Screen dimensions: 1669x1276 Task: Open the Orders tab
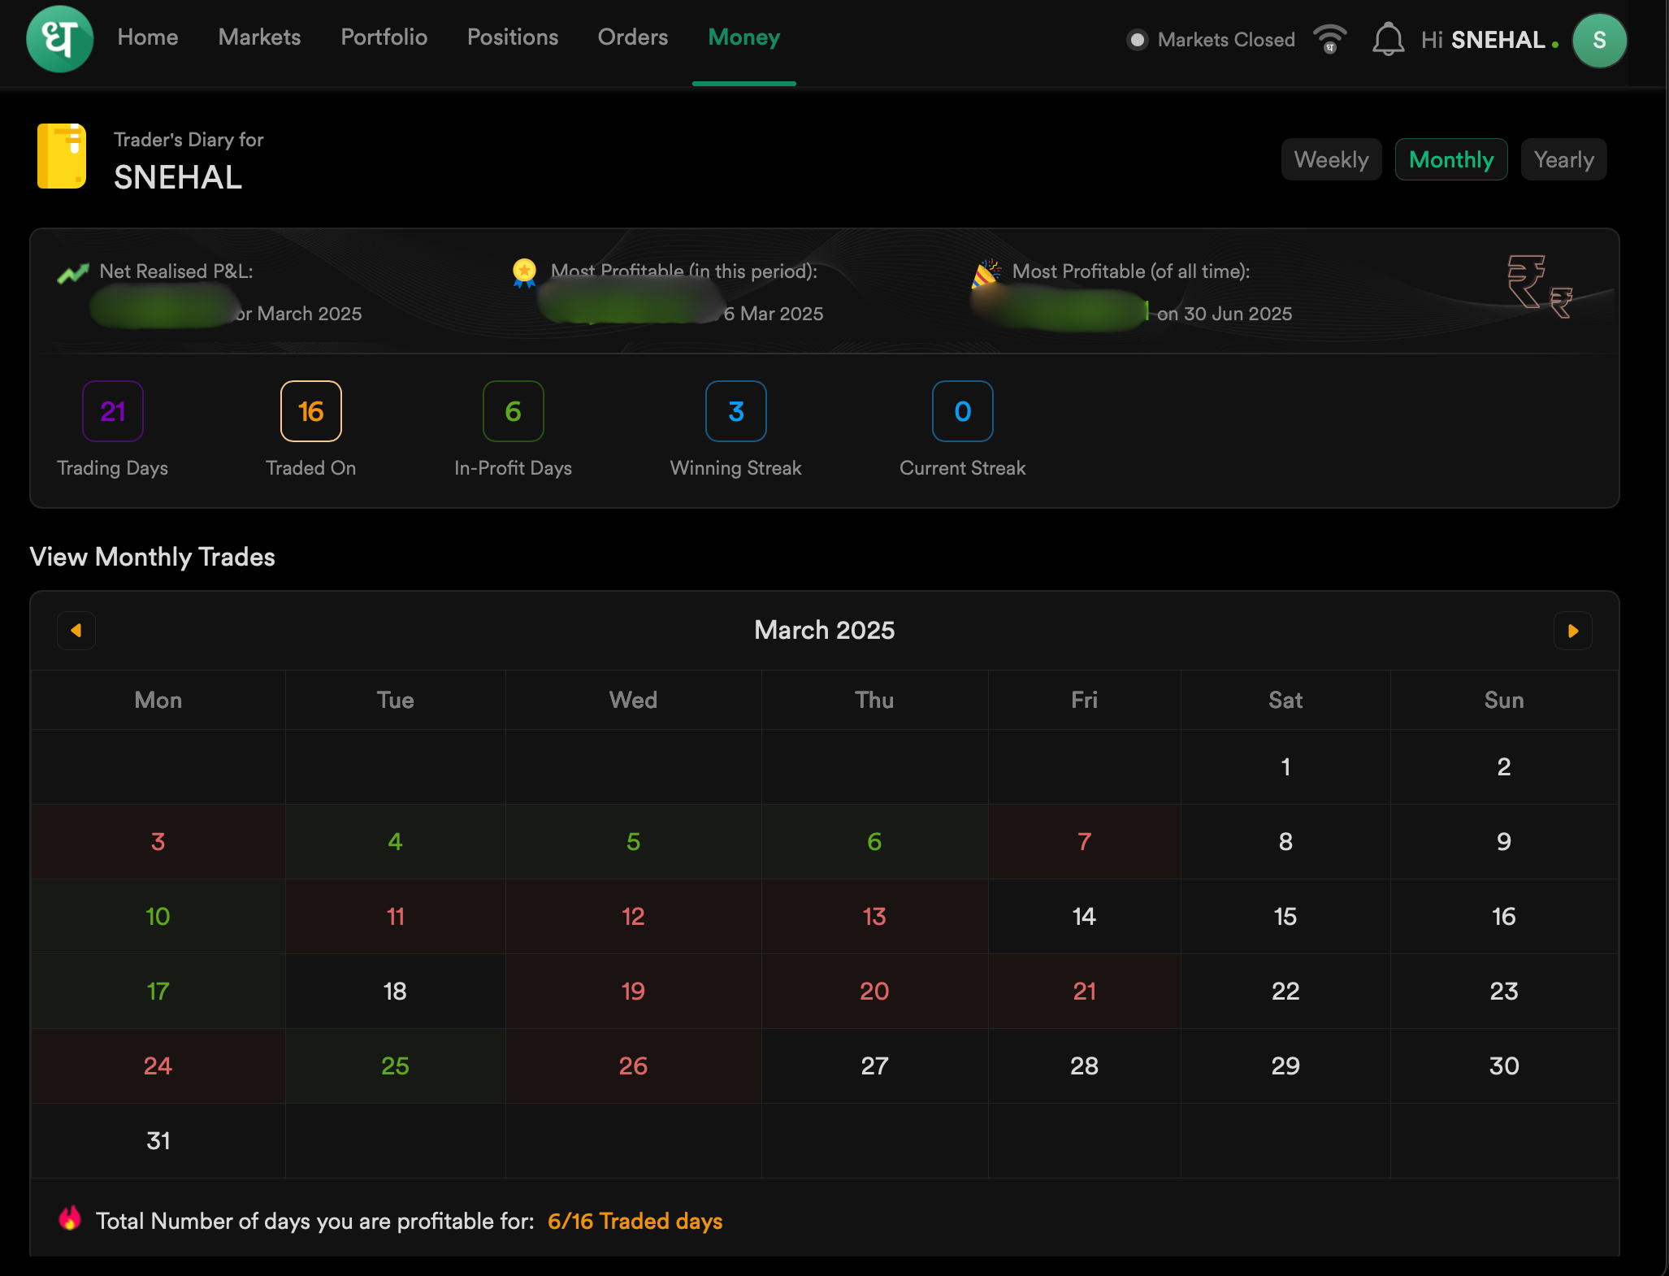coord(632,37)
